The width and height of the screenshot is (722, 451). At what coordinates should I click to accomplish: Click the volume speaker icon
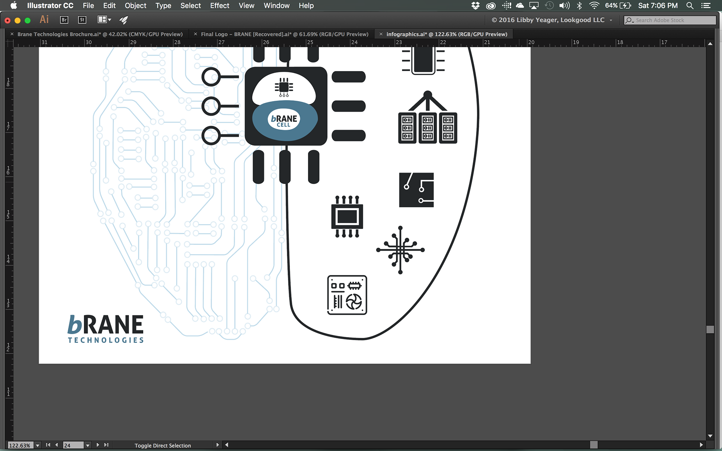point(564,5)
